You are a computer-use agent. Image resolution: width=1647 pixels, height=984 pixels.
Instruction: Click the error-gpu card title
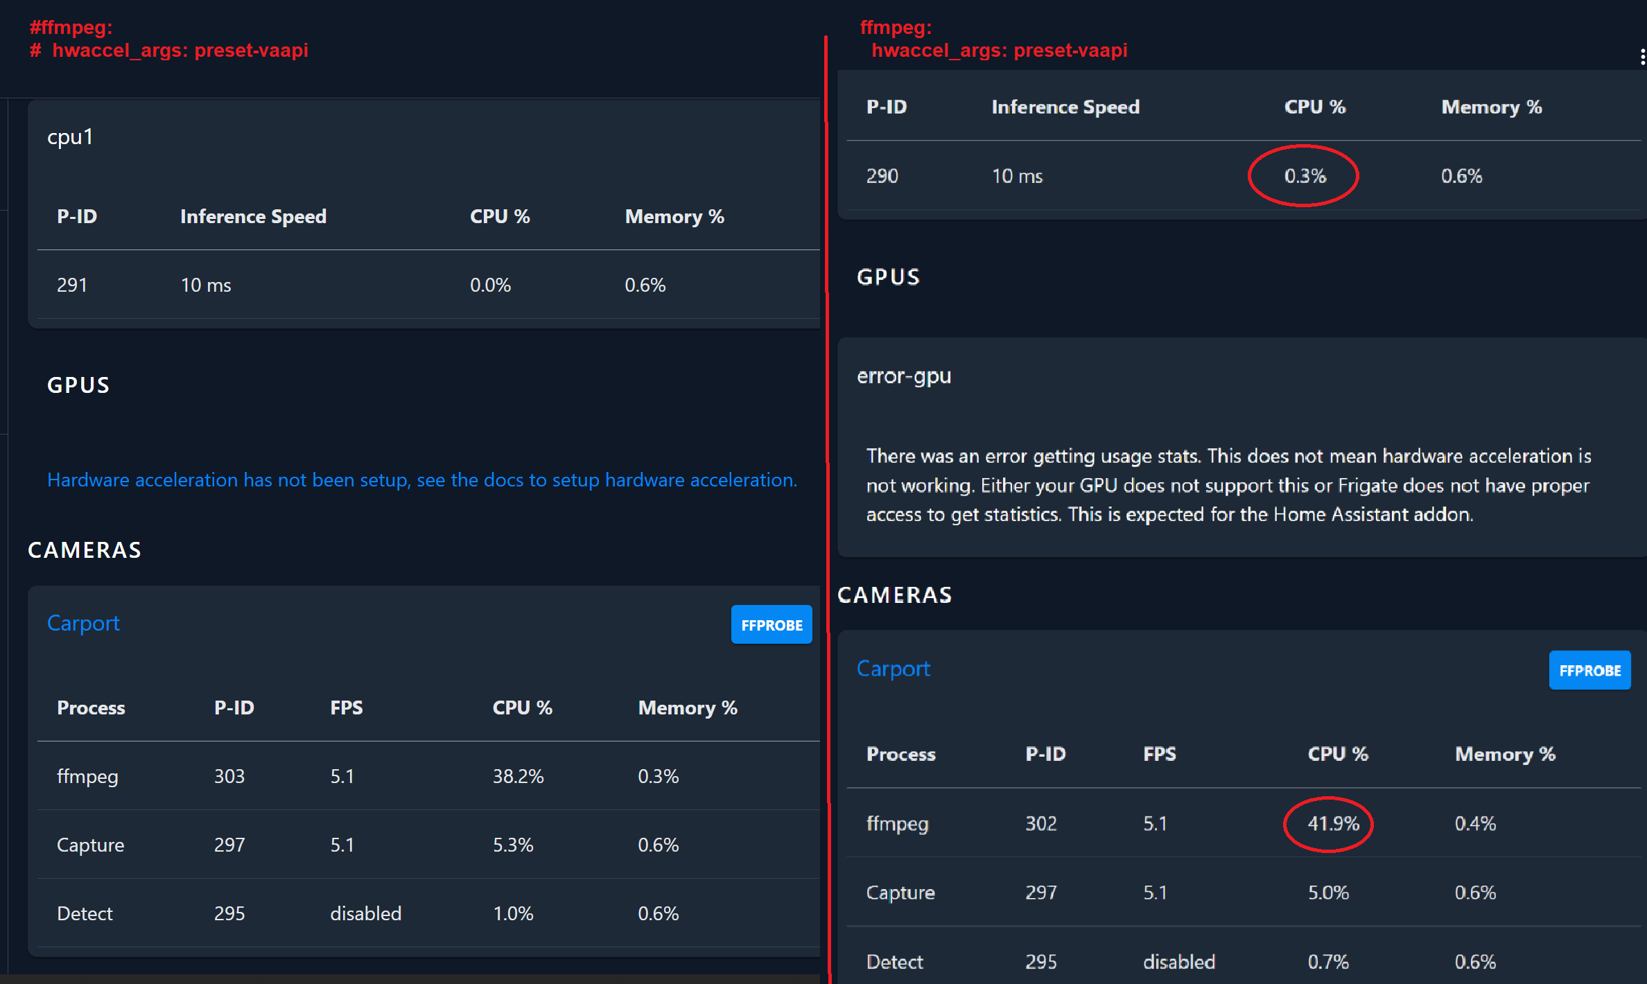pos(904,376)
